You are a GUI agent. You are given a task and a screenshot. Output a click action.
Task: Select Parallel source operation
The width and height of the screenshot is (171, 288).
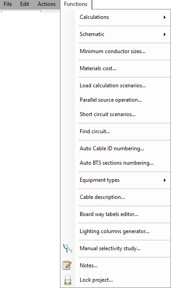click(x=111, y=100)
